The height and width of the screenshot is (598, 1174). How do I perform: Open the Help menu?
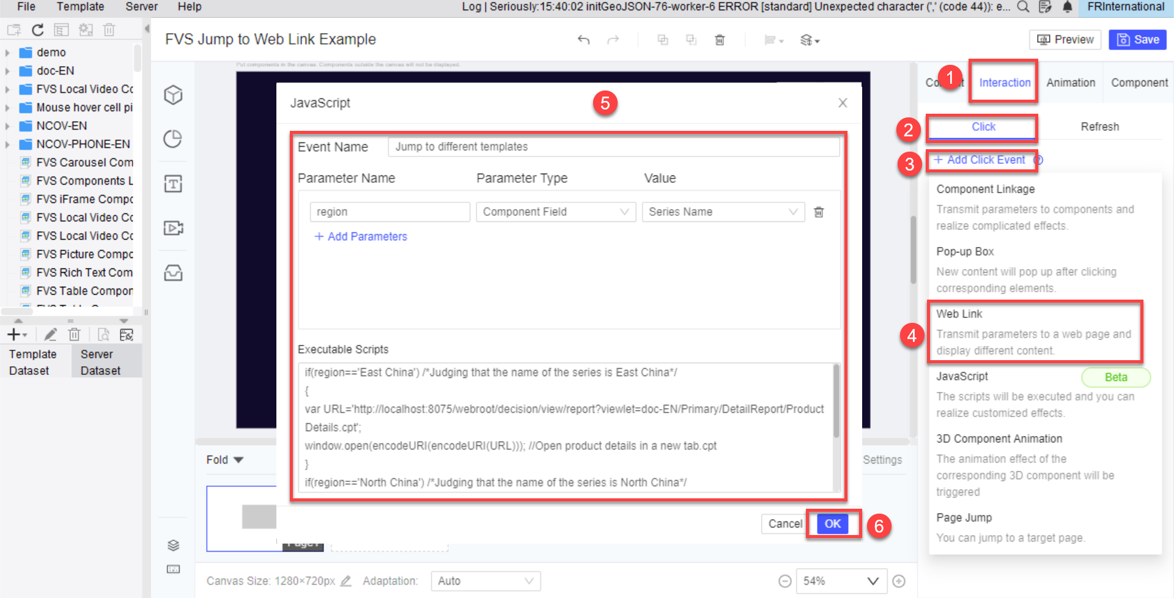pos(190,7)
